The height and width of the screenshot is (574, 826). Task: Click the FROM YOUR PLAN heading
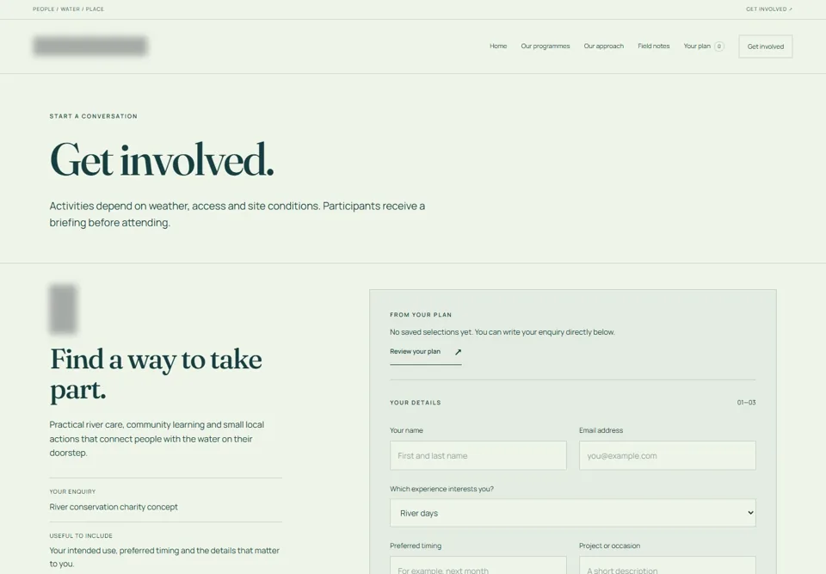(421, 315)
